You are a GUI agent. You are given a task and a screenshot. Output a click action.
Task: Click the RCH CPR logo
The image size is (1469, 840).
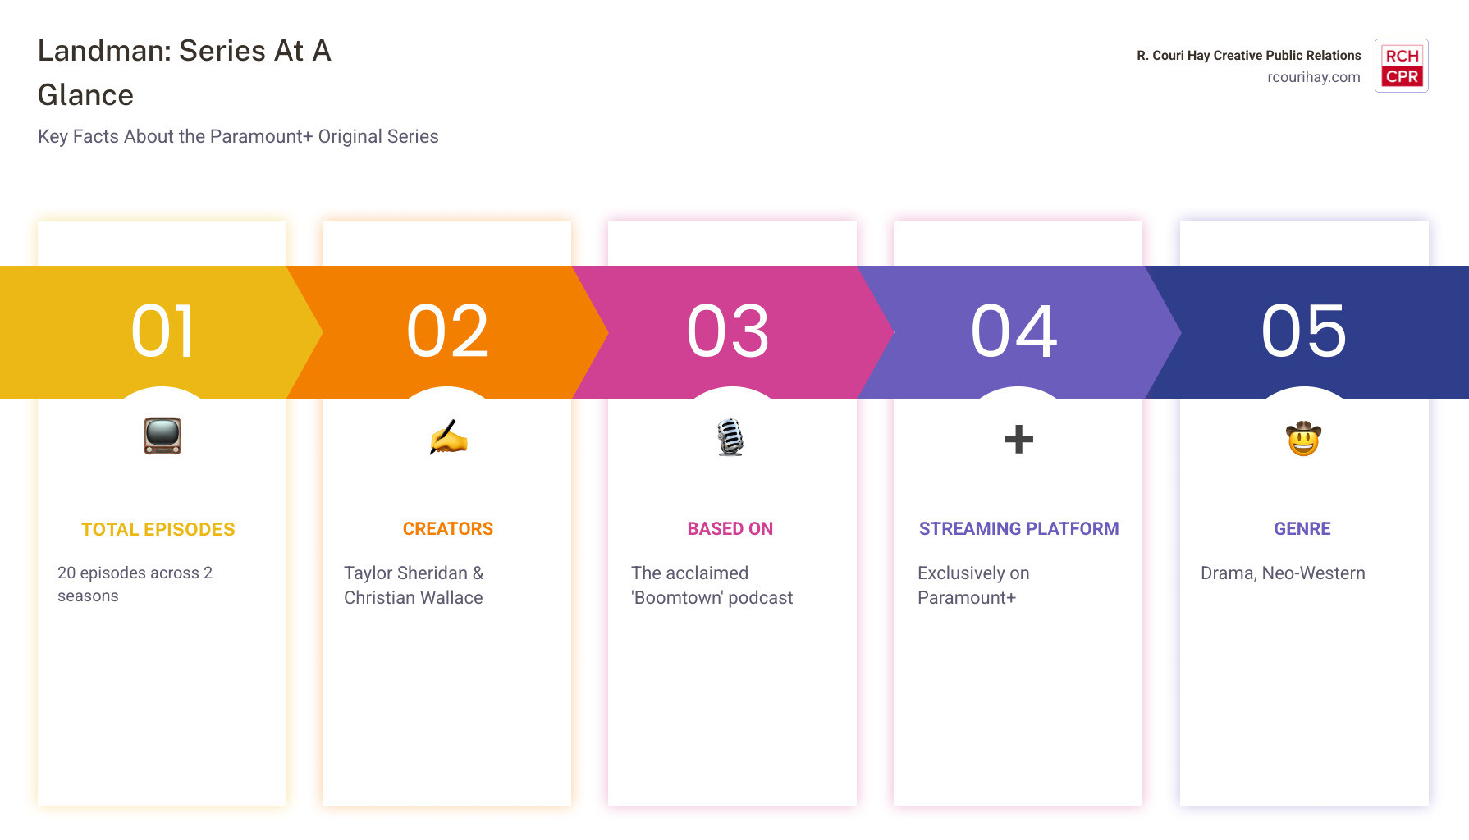pos(1402,66)
